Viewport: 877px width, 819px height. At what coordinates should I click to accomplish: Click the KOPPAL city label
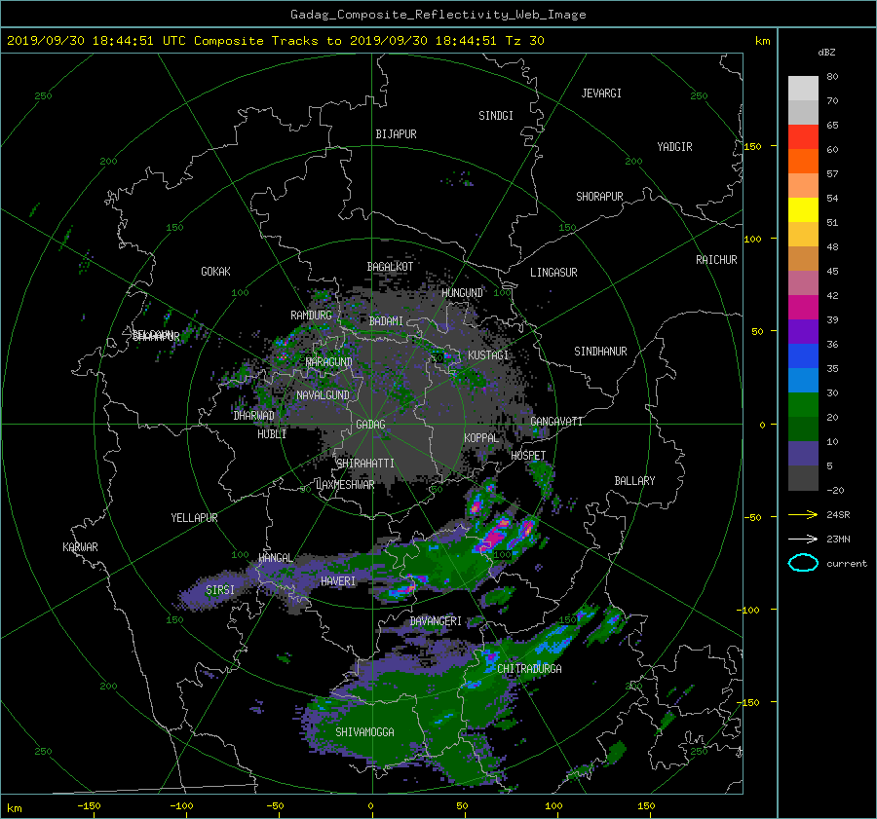tap(481, 437)
